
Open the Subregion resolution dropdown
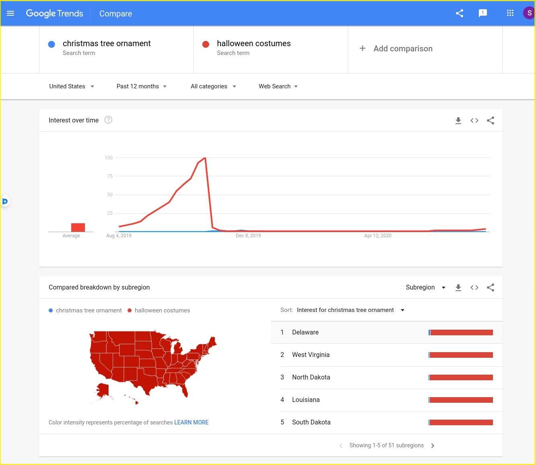426,288
